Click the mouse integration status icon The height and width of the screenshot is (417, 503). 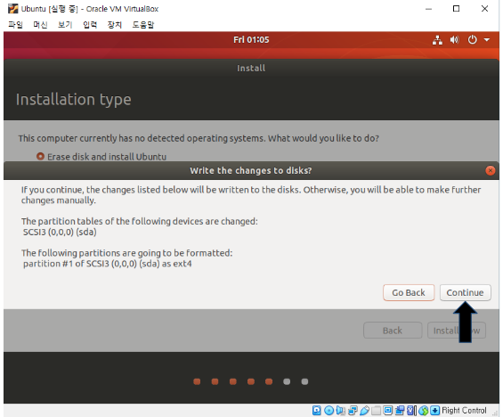tap(424, 410)
